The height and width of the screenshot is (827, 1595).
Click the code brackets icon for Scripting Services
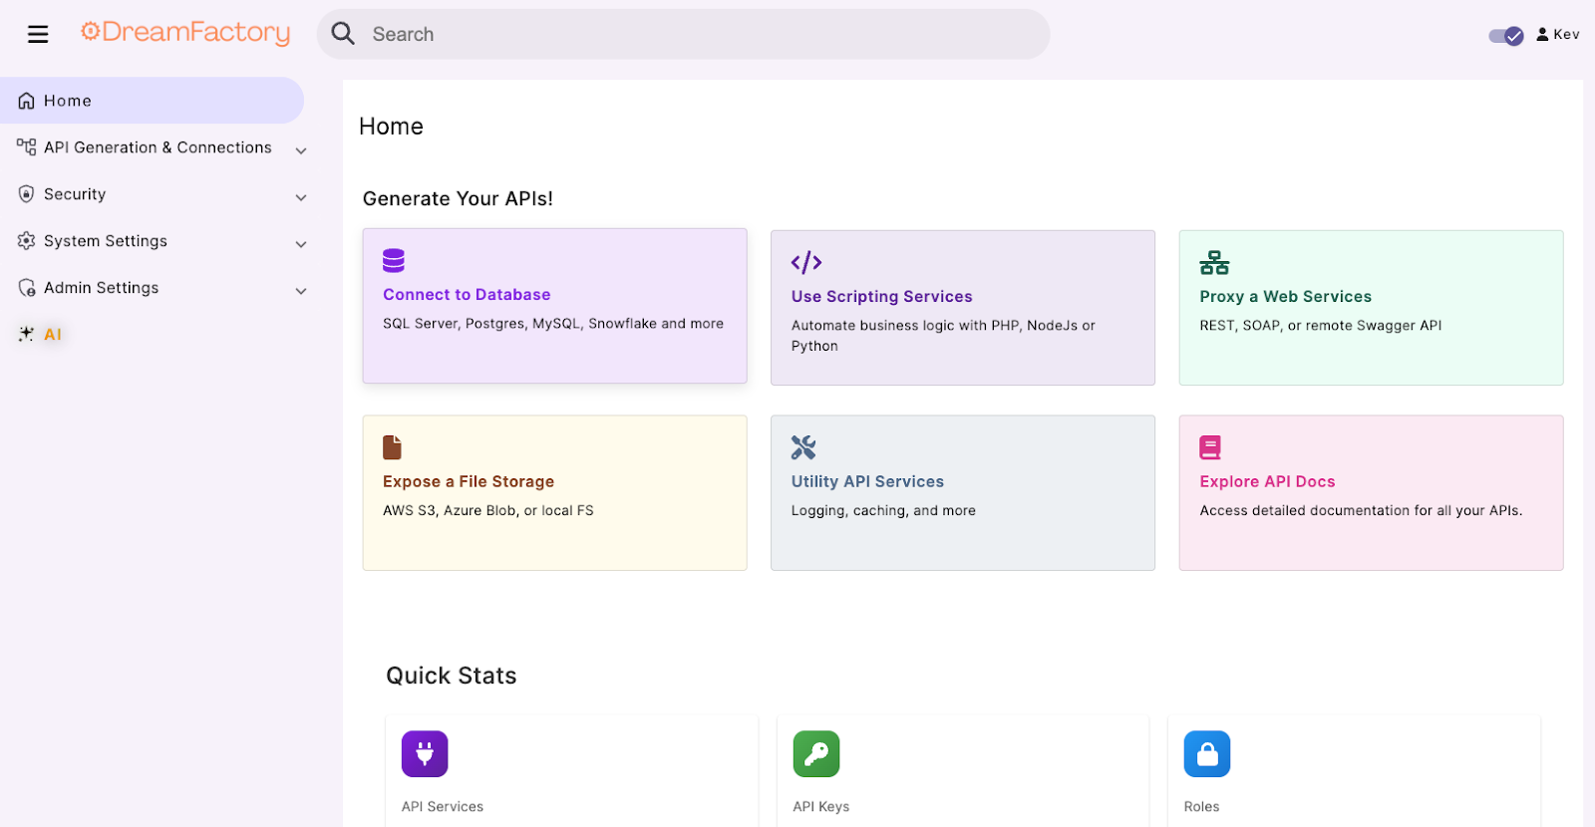coord(806,263)
